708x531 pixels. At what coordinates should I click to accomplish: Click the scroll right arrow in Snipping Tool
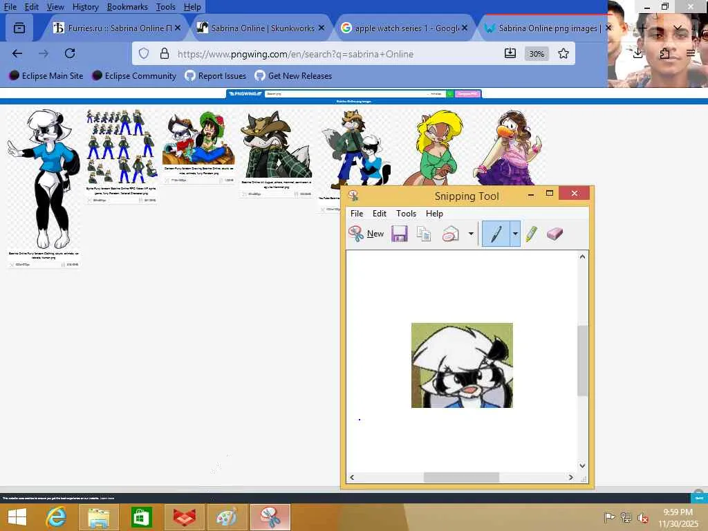click(570, 477)
